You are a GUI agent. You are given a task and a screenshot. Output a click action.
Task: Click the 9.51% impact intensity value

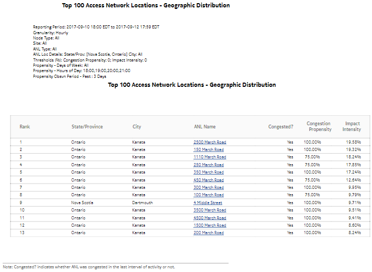pos(355,210)
